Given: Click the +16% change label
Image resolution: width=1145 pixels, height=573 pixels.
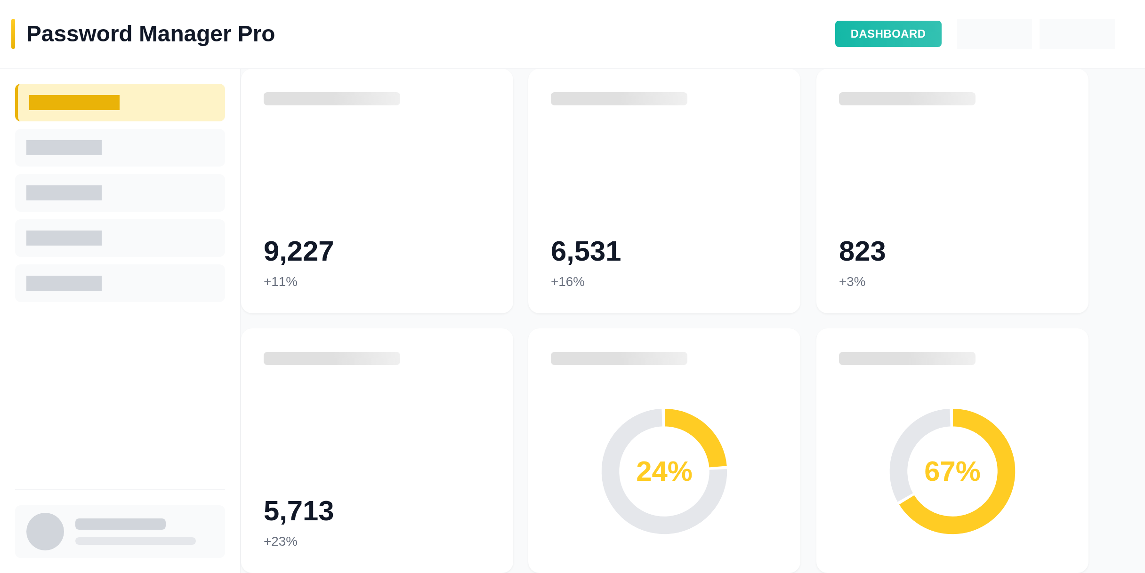Looking at the screenshot, I should pyautogui.click(x=568, y=282).
